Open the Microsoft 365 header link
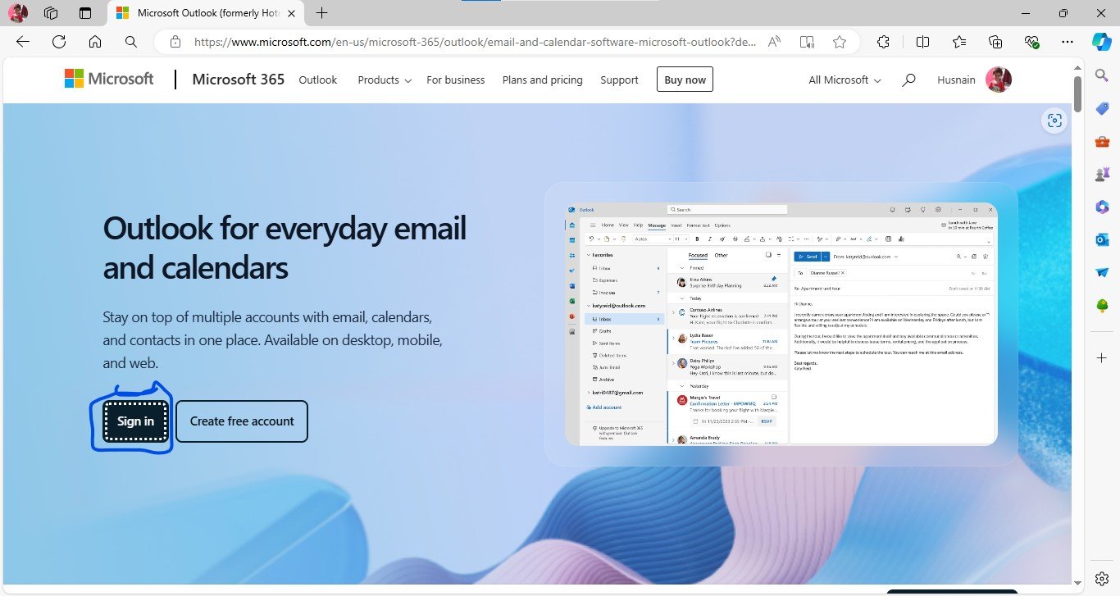1120x596 pixels. coord(239,80)
